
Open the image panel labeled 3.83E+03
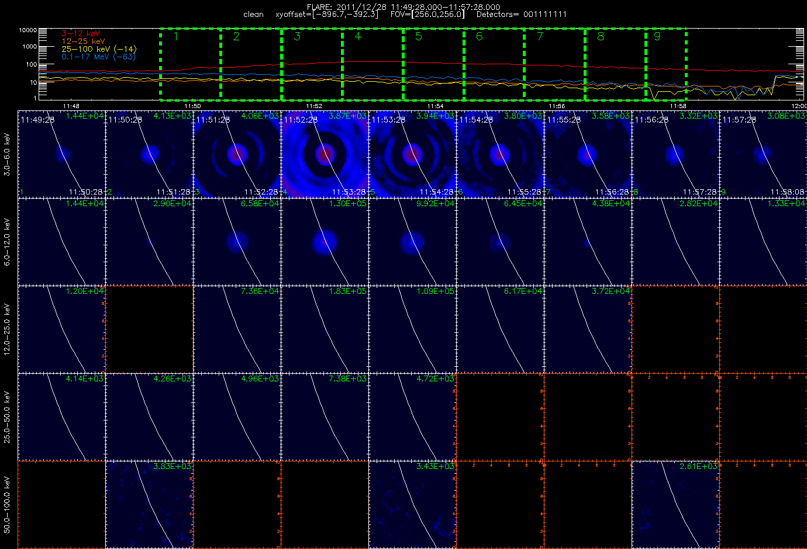tap(149, 505)
